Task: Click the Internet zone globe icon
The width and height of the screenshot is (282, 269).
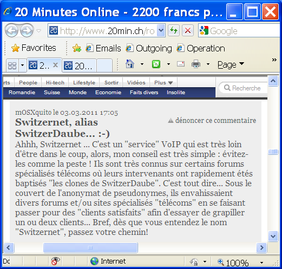Action: point(94,261)
